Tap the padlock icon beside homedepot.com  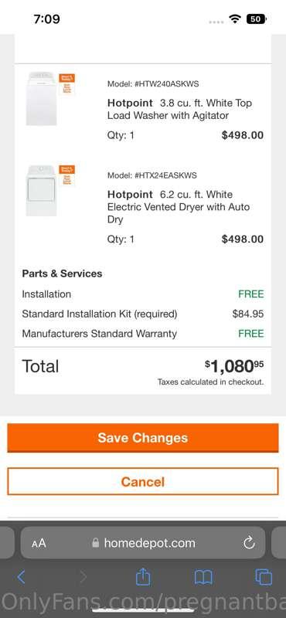96,543
